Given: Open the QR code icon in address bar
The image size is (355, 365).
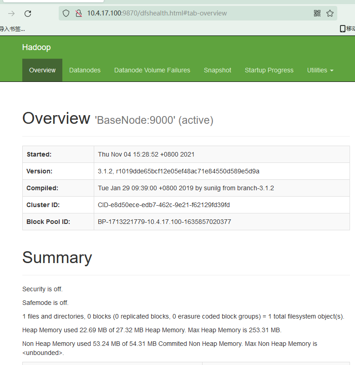Looking at the screenshot, I should (x=317, y=13).
